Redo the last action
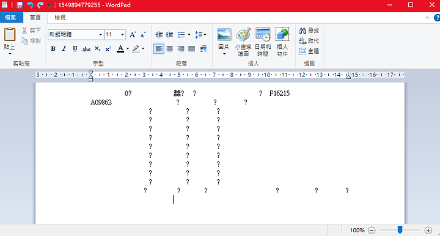Screen dimensions: 440x236 [x=40, y=5]
